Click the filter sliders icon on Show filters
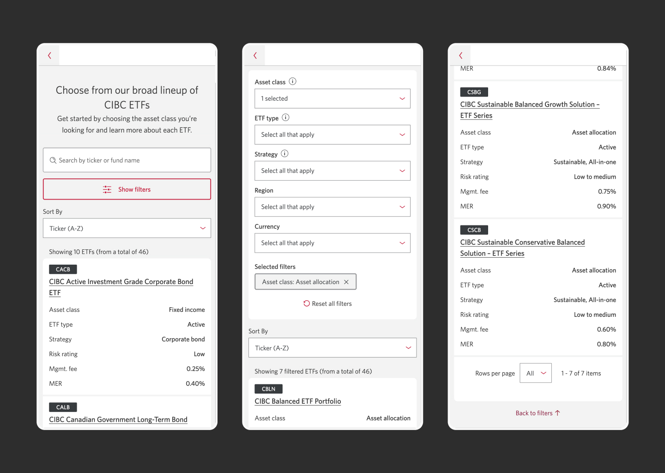This screenshot has width=665, height=473. 107,189
